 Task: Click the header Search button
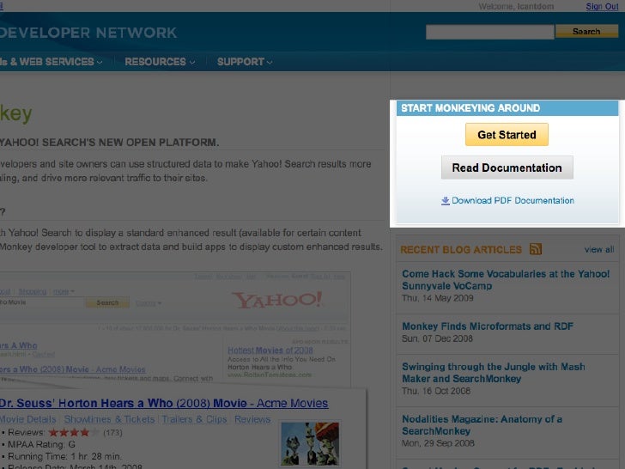pos(586,32)
